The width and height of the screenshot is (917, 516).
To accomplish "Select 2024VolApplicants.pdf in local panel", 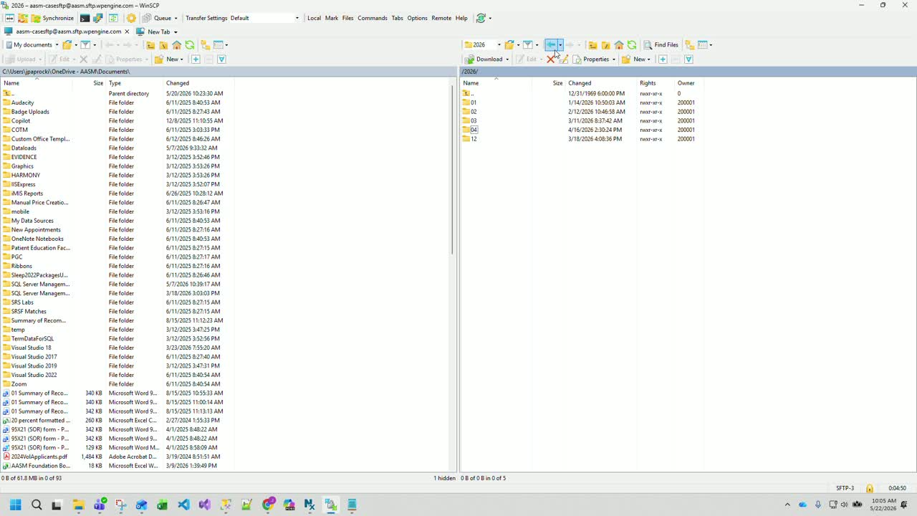I will coord(39,457).
